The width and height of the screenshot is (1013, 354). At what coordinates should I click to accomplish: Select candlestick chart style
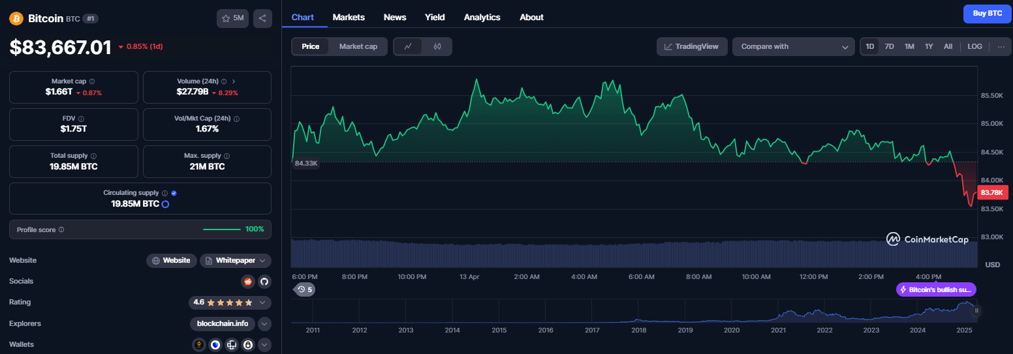coord(437,46)
